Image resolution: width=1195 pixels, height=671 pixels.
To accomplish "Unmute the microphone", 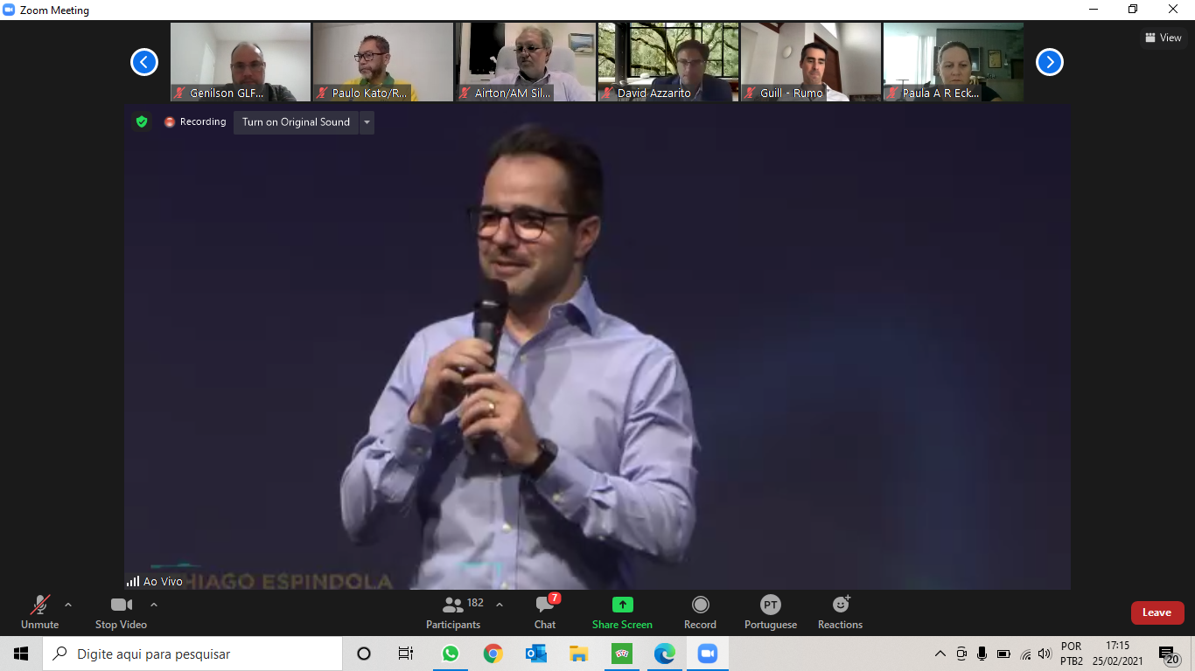I will click(x=40, y=612).
